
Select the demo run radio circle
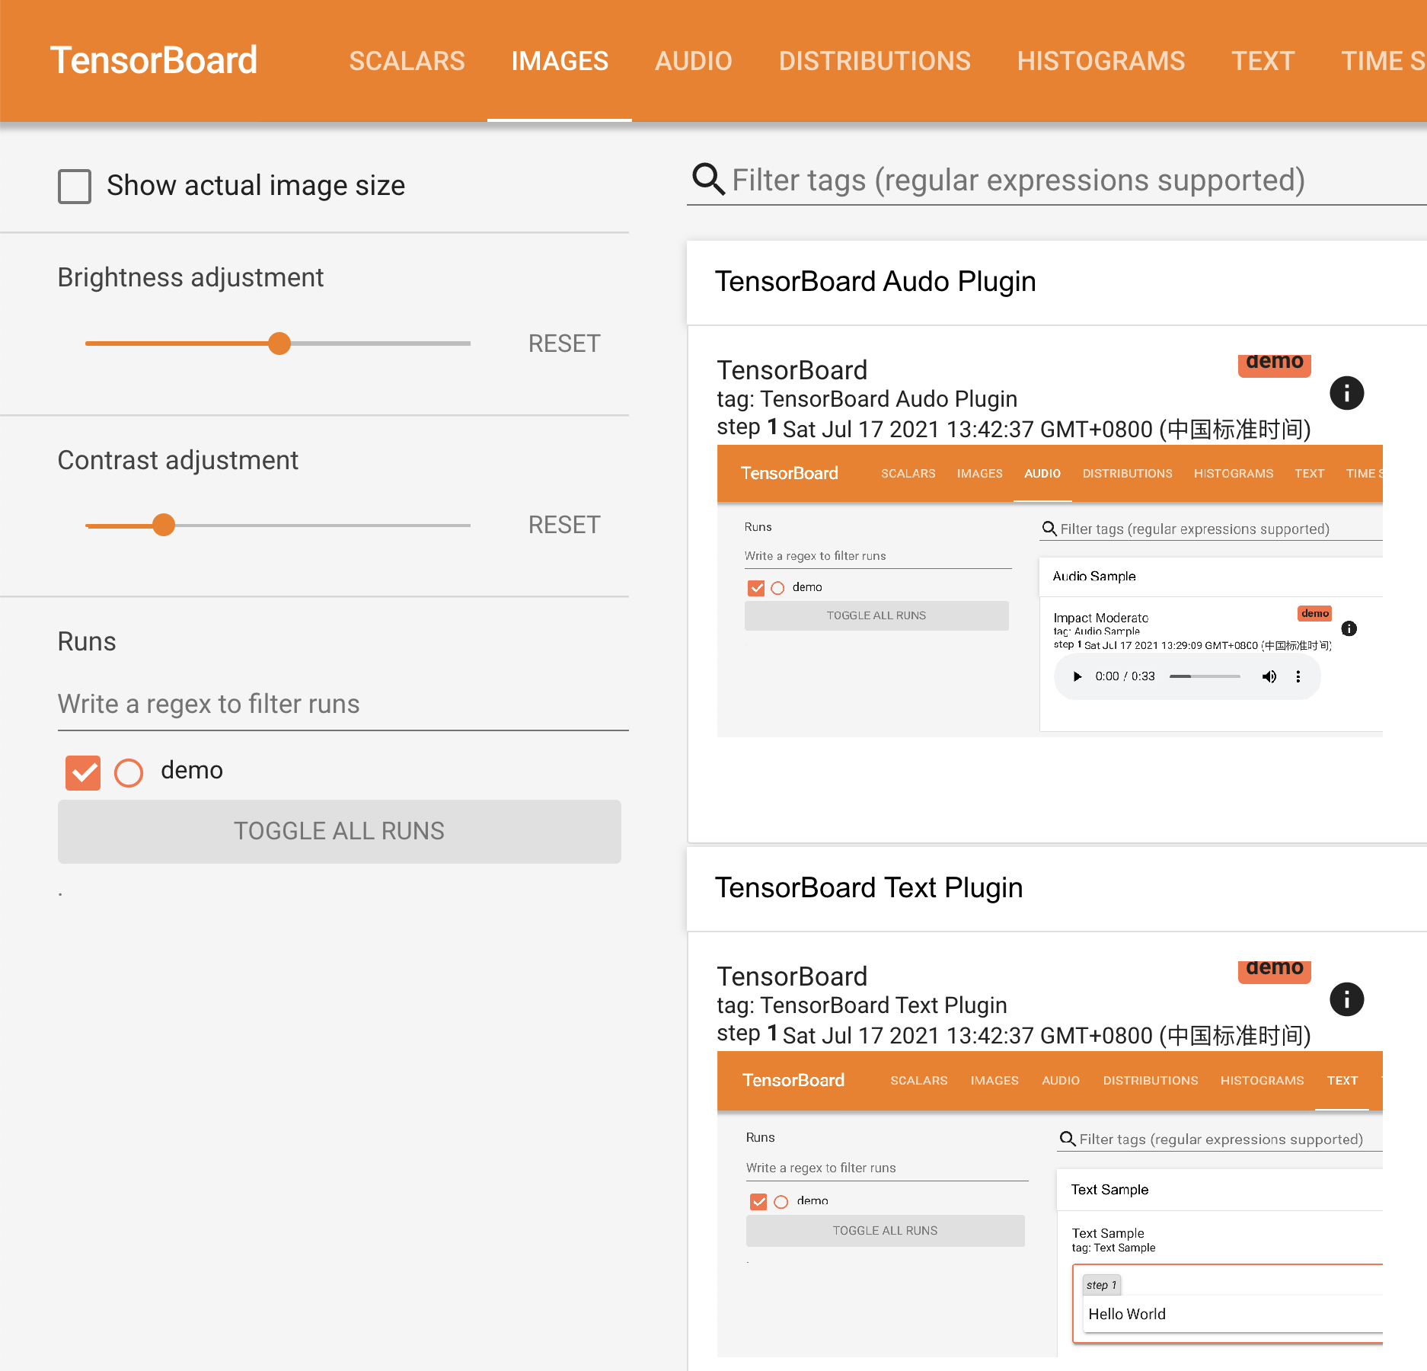coord(129,772)
